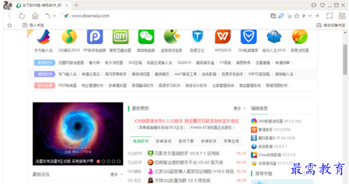
Task: Open 百度卫士 shield icon
Action: [x=197, y=37]
